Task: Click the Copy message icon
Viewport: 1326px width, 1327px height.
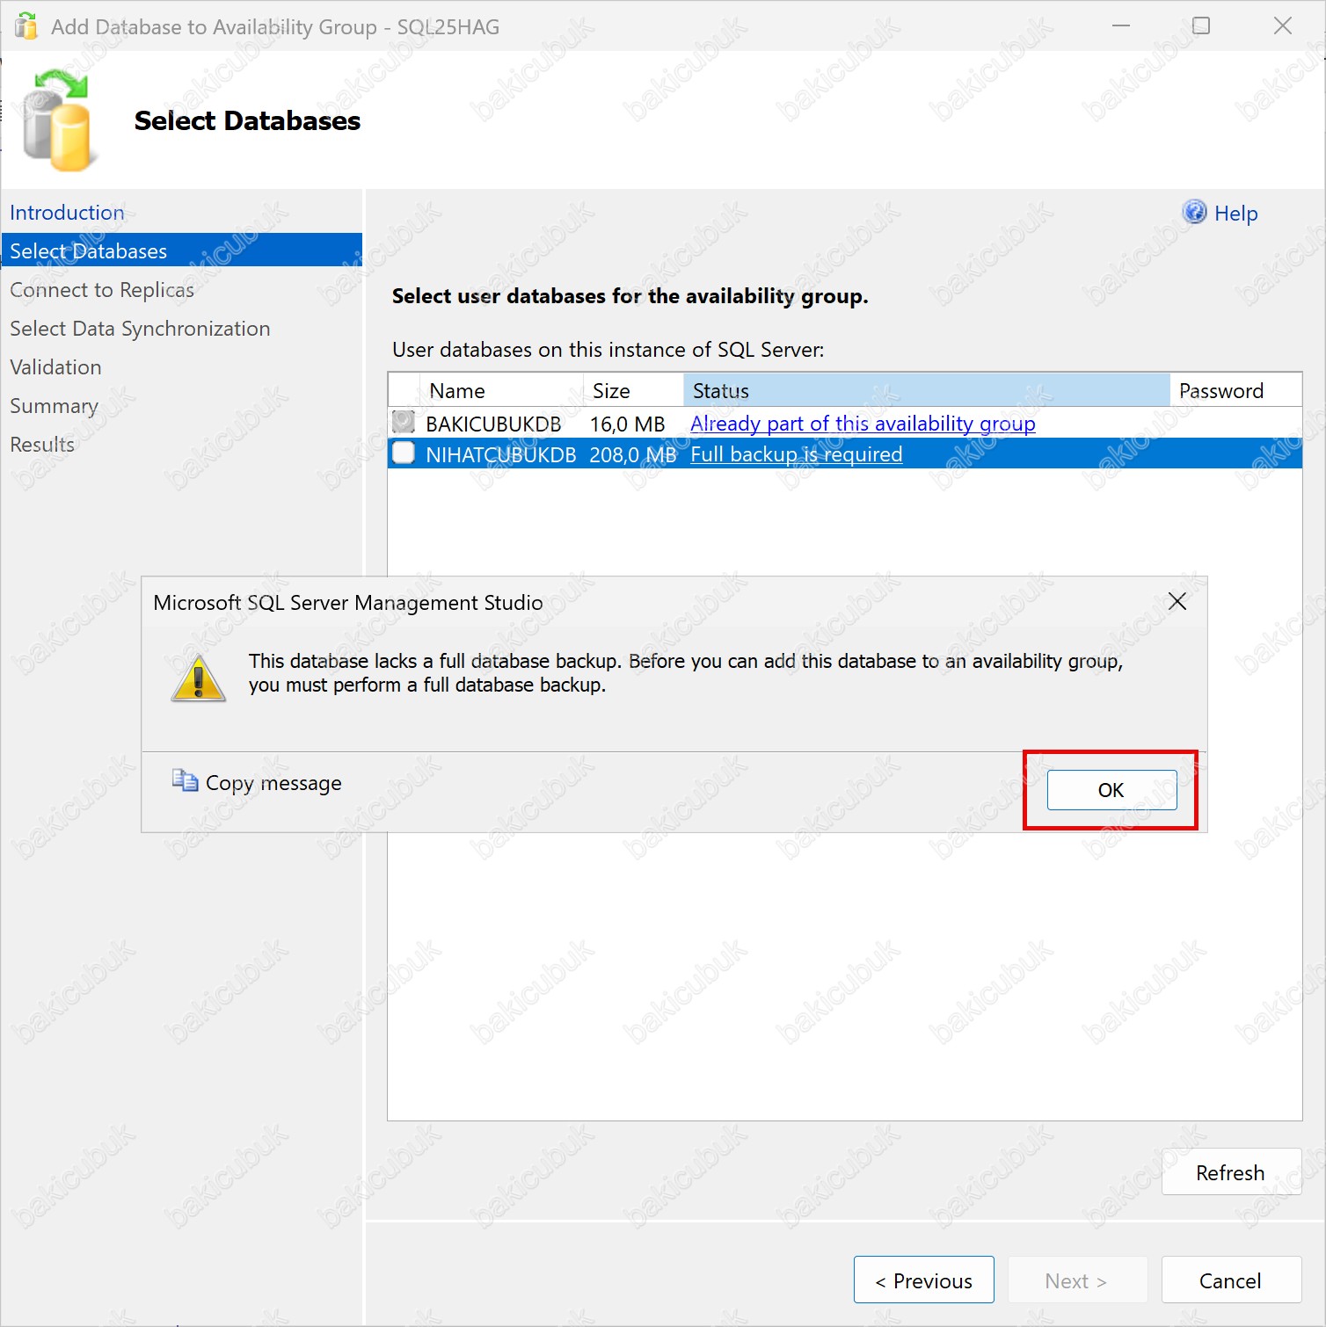Action: click(x=185, y=781)
